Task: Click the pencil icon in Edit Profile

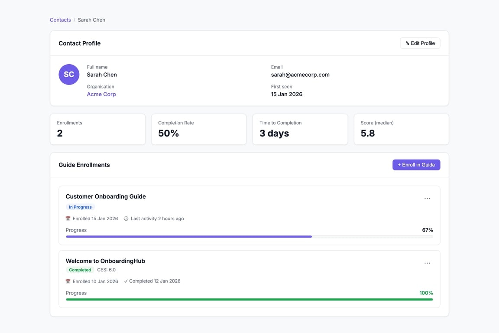Action: coord(407,43)
